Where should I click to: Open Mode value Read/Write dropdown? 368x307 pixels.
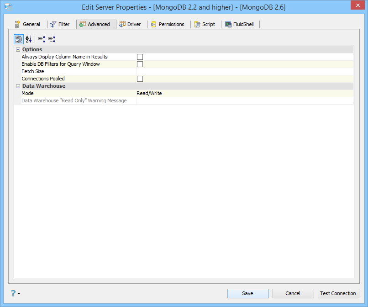245,93
